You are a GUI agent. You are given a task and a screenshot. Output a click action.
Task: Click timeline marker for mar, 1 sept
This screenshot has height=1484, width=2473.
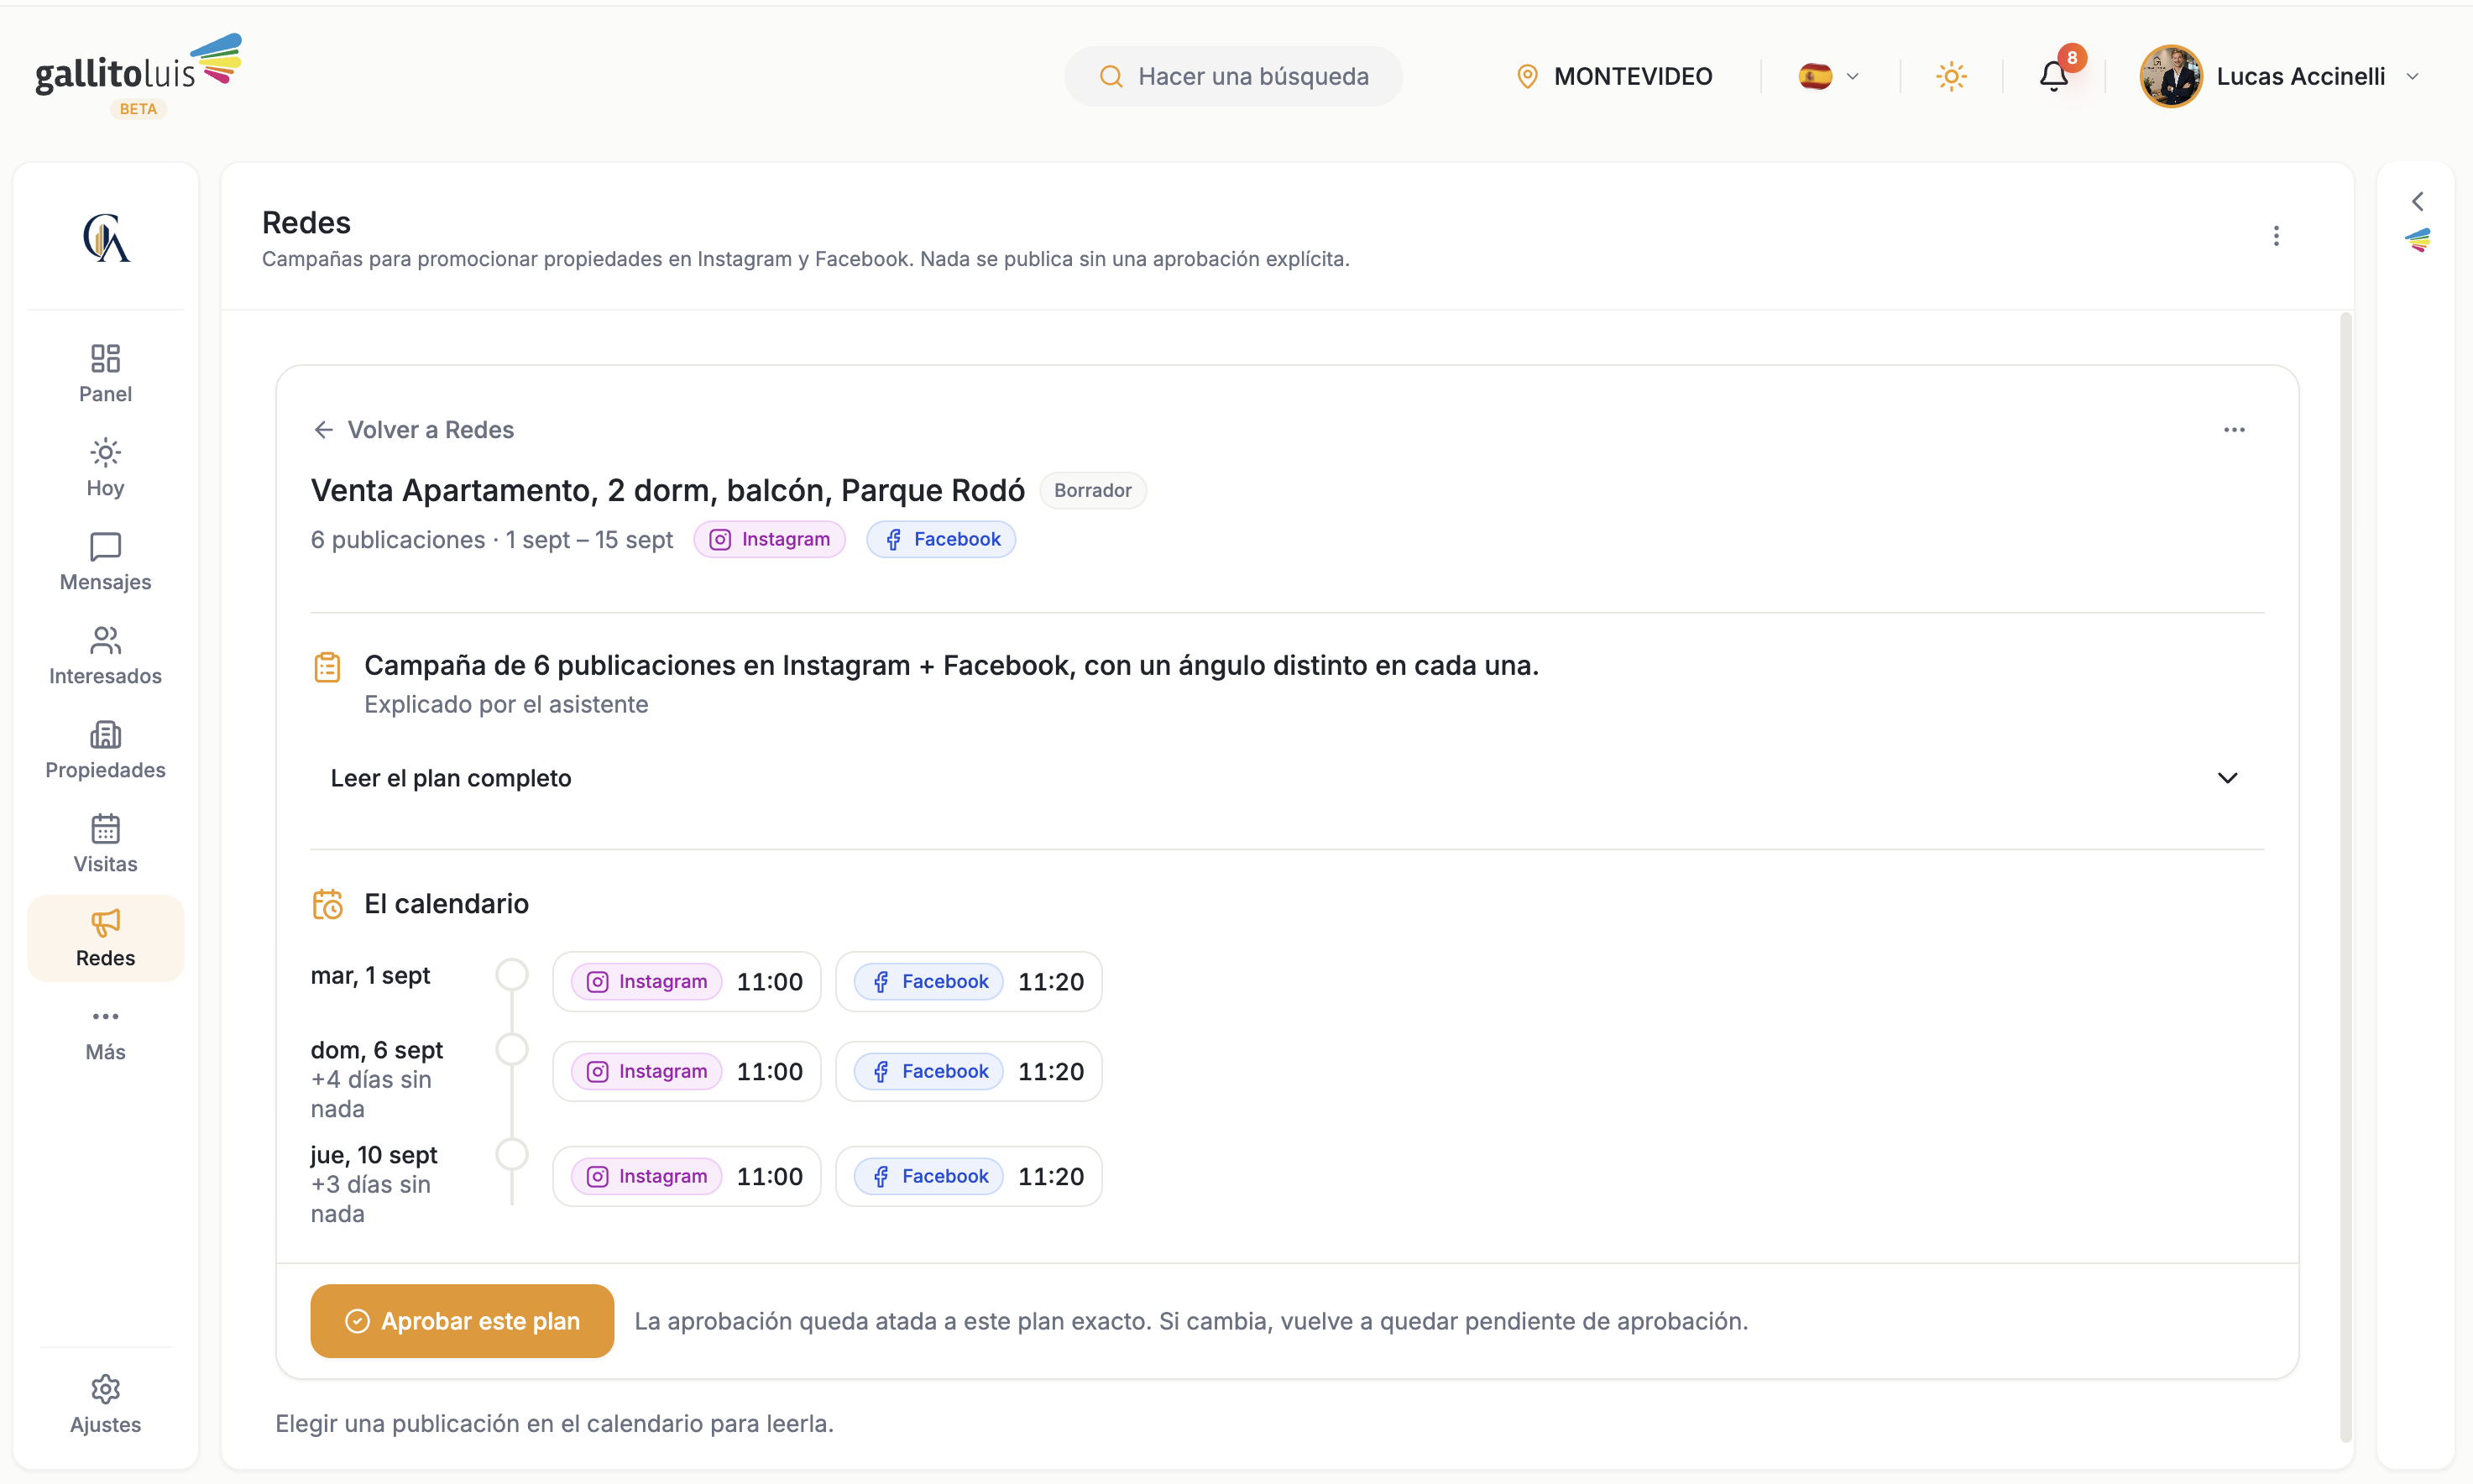[x=512, y=974]
